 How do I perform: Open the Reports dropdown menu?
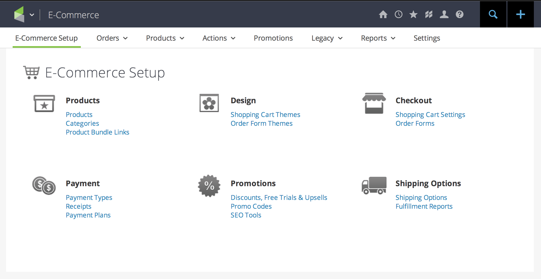pyautogui.click(x=378, y=38)
